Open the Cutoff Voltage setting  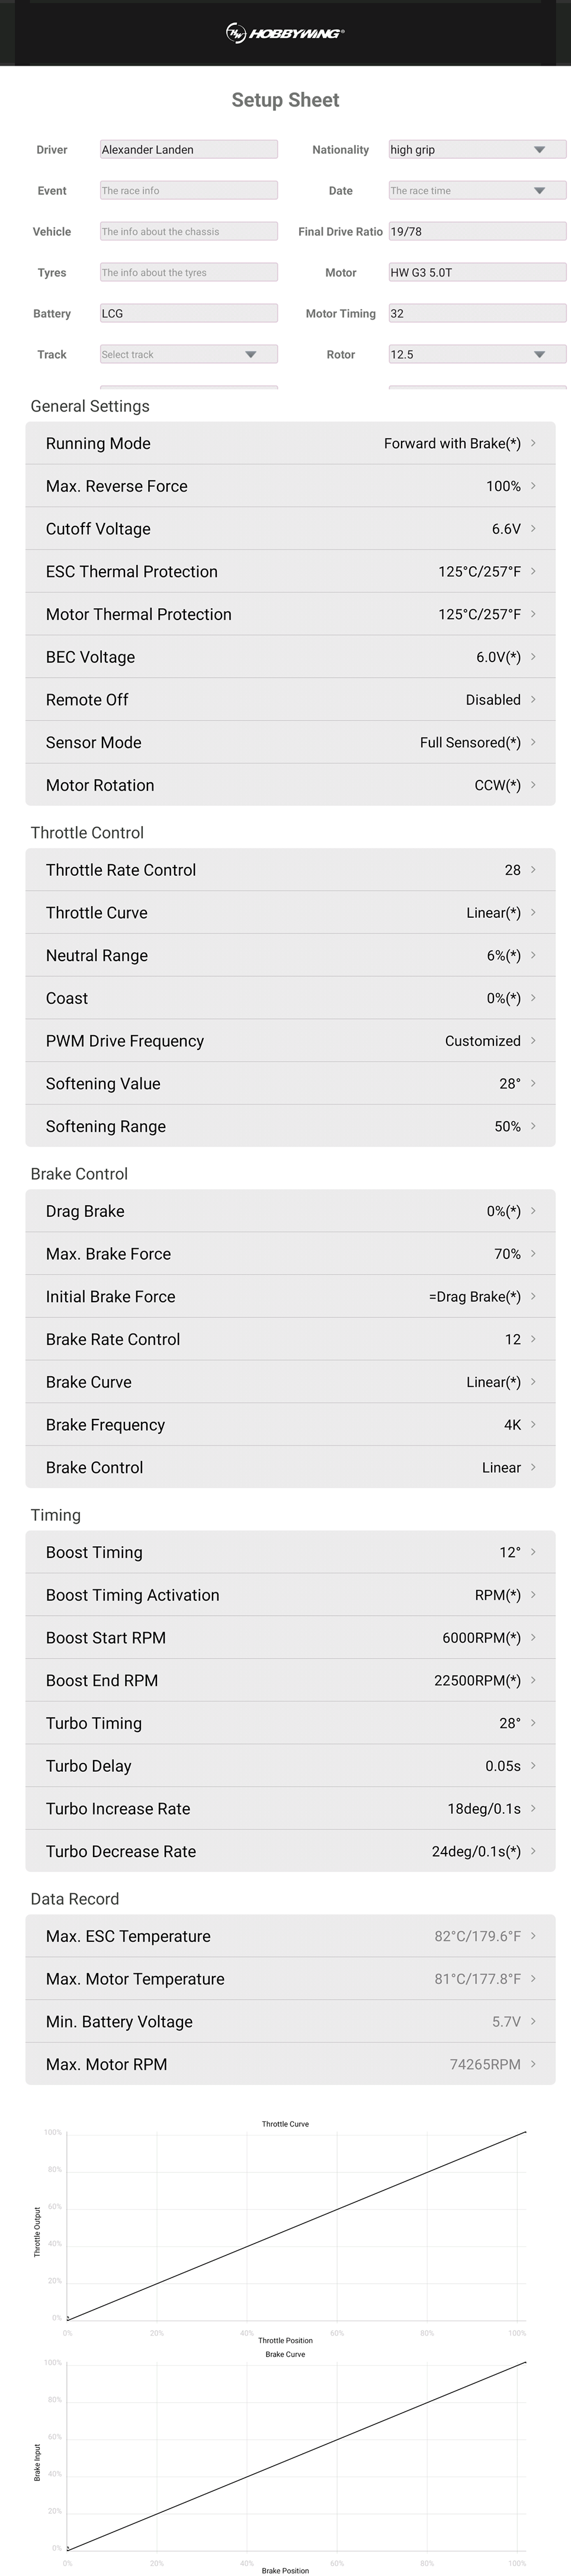(x=290, y=529)
